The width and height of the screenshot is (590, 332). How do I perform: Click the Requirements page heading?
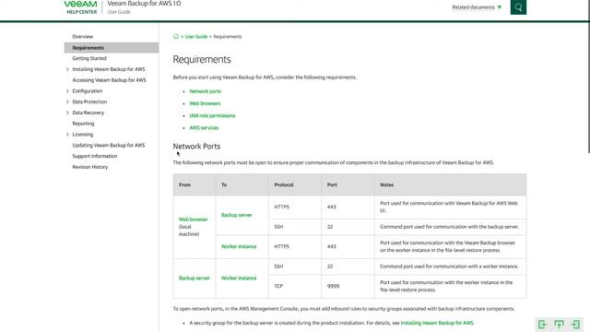click(202, 59)
